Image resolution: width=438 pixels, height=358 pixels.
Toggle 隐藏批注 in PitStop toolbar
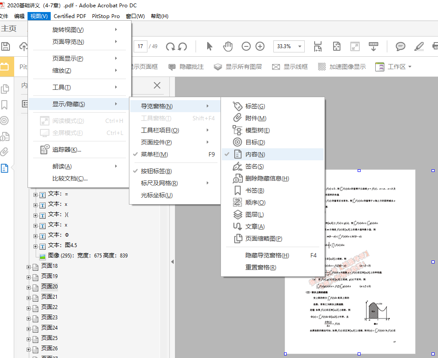pyautogui.click(x=186, y=67)
